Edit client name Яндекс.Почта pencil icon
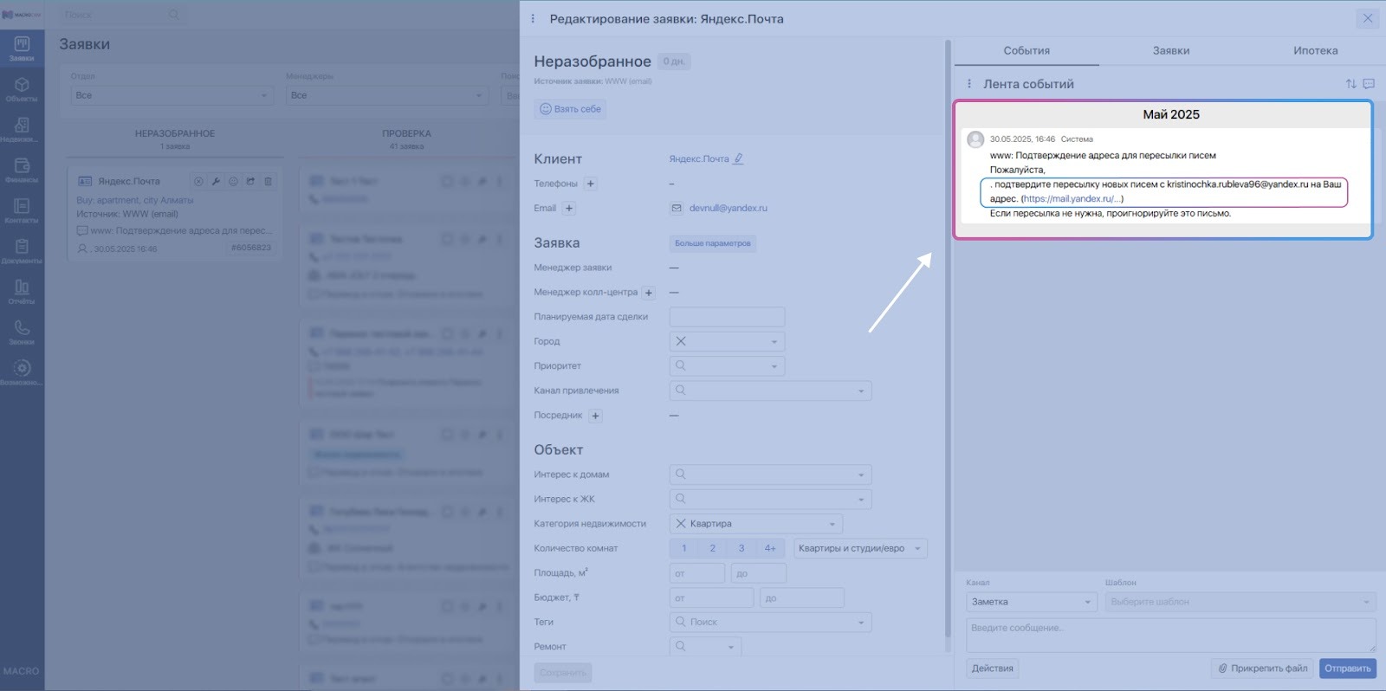Image resolution: width=1386 pixels, height=691 pixels. (738, 158)
